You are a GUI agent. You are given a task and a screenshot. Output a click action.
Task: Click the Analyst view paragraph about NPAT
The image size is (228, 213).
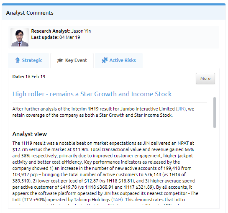[x=105, y=172]
